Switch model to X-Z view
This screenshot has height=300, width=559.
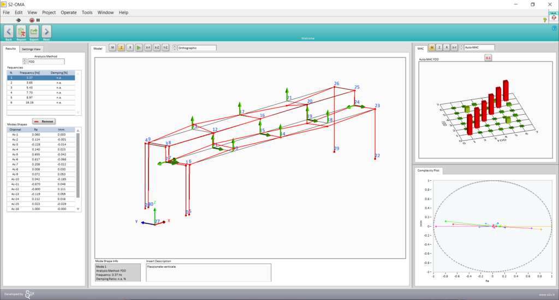click(x=157, y=48)
